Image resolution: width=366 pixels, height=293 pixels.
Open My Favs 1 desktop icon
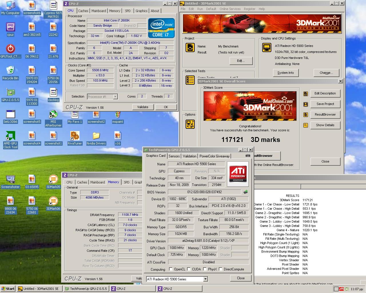coord(75,116)
